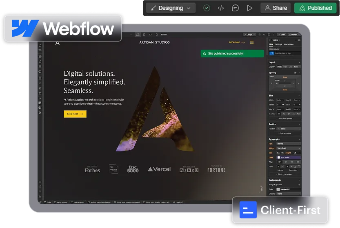This screenshot has height=228, width=340.
Task: Click the Artisan Studios hamburger menu icon
Action: pyautogui.click(x=252, y=42)
